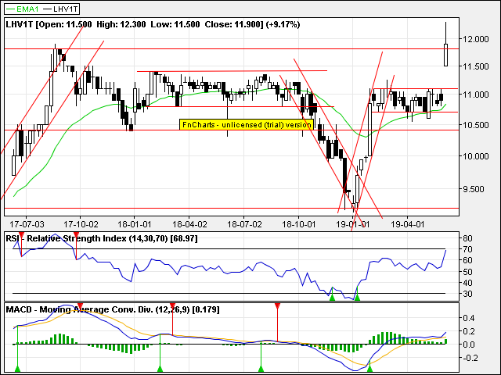Click the 19-04-01 date label
501x375 pixels.
point(408,224)
